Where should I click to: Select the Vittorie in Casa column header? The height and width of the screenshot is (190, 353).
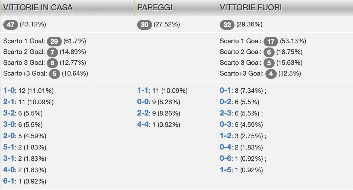[x=38, y=8]
